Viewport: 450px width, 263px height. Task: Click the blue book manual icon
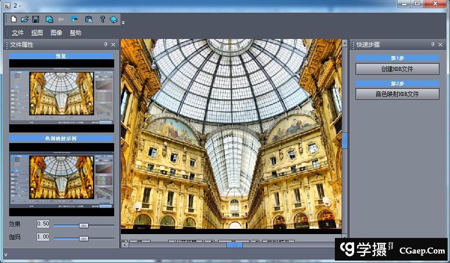click(114, 19)
